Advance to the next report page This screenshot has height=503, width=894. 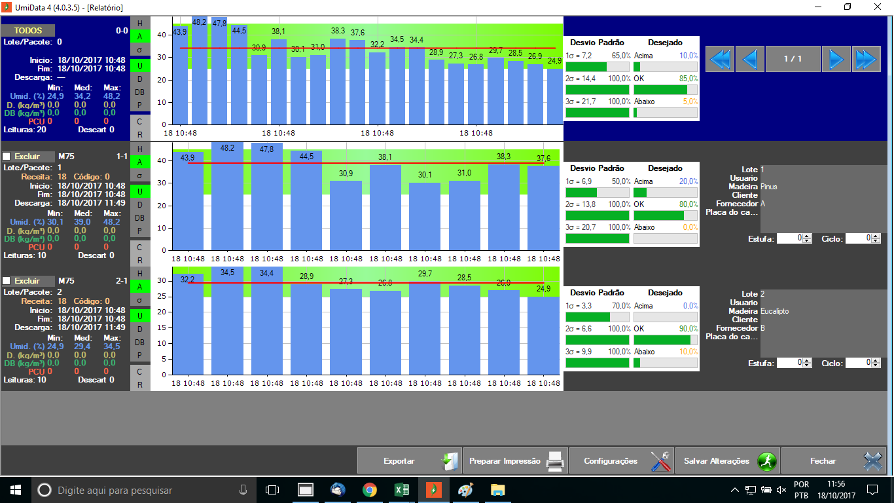tap(836, 60)
